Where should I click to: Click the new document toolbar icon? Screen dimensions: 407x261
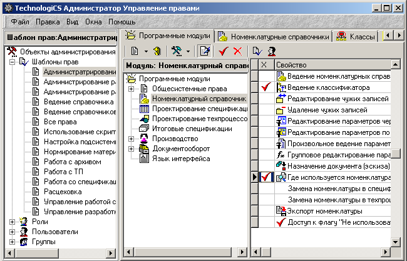coord(135,51)
